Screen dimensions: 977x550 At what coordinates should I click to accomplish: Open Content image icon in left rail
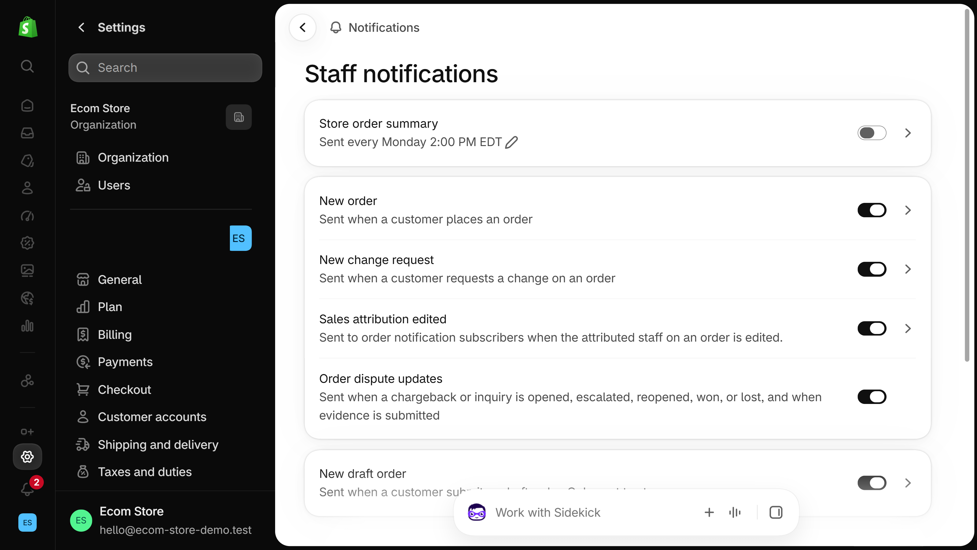(x=27, y=271)
